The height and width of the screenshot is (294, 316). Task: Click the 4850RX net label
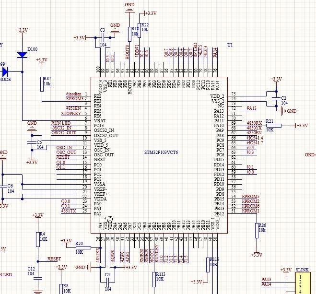pos(254,123)
